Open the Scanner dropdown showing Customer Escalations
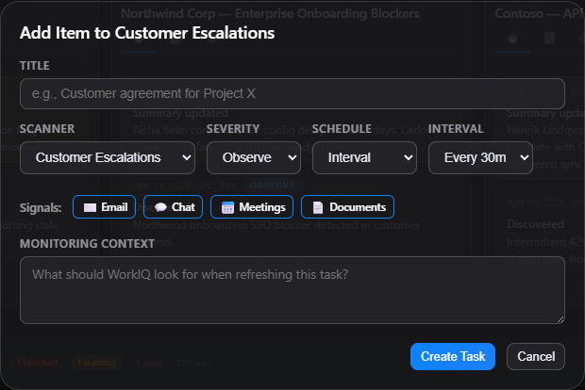This screenshot has width=585, height=390. pyautogui.click(x=108, y=157)
